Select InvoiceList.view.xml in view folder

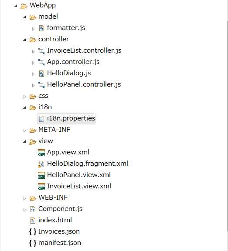(79, 186)
